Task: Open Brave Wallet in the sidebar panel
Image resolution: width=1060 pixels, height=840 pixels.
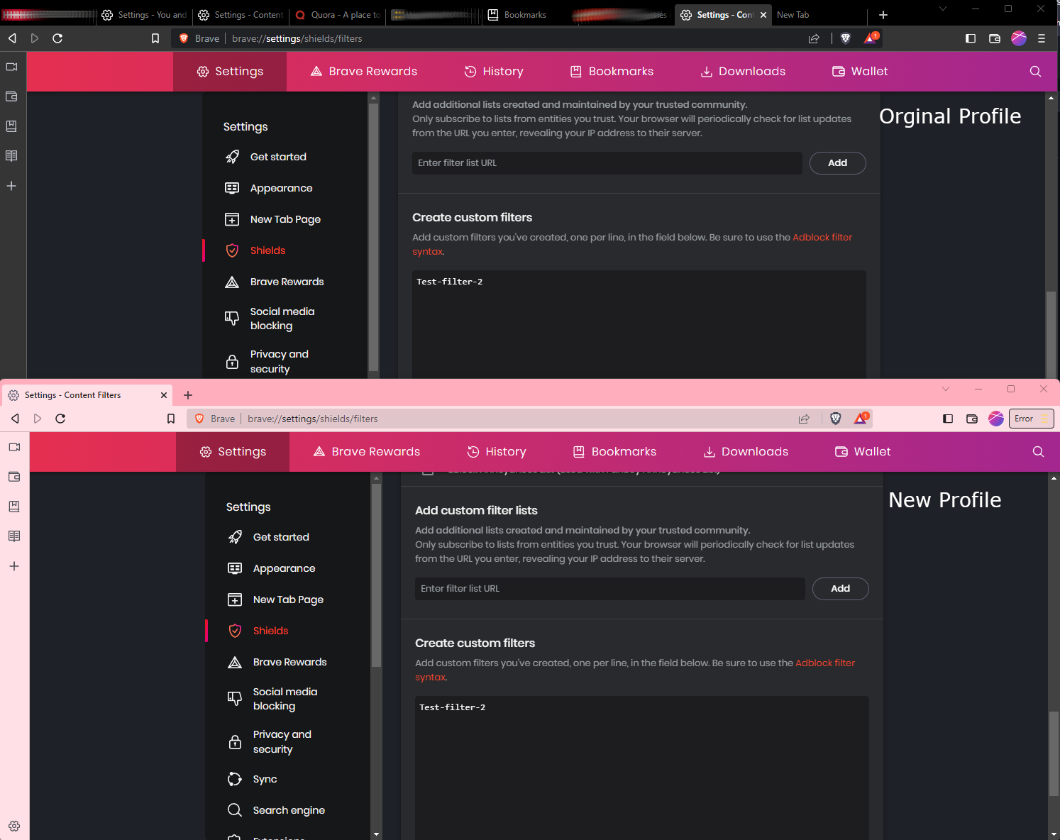Action: [x=11, y=96]
